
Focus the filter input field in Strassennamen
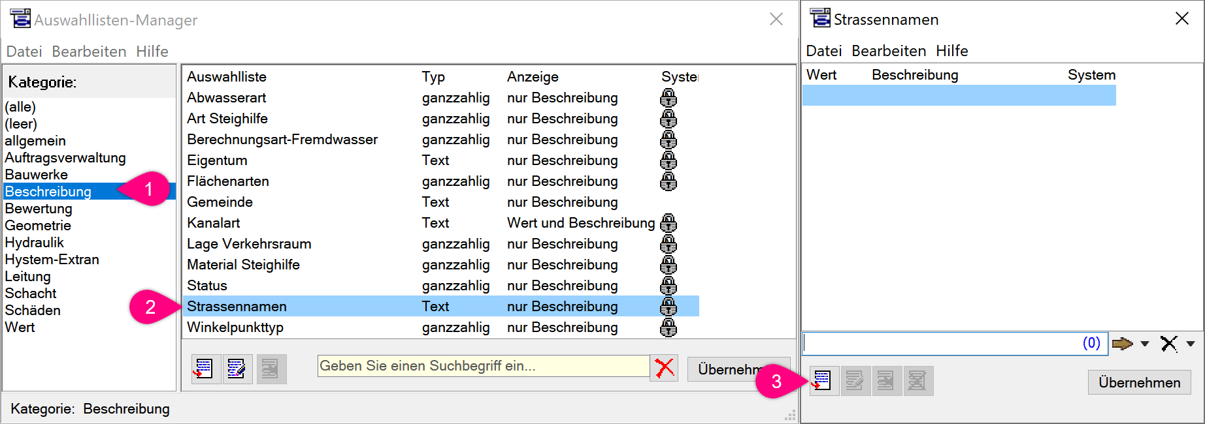[x=941, y=344]
